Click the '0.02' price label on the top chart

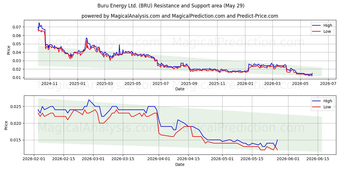[x=17, y=69]
